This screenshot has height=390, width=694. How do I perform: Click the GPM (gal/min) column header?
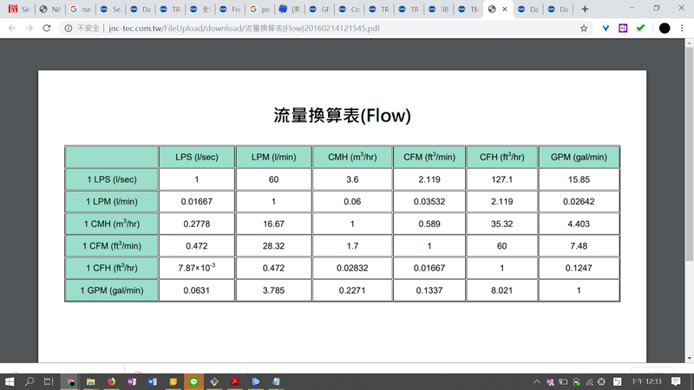coord(579,157)
